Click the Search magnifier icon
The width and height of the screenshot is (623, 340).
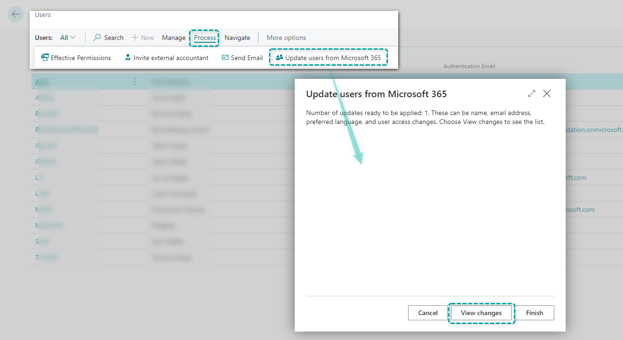(97, 38)
